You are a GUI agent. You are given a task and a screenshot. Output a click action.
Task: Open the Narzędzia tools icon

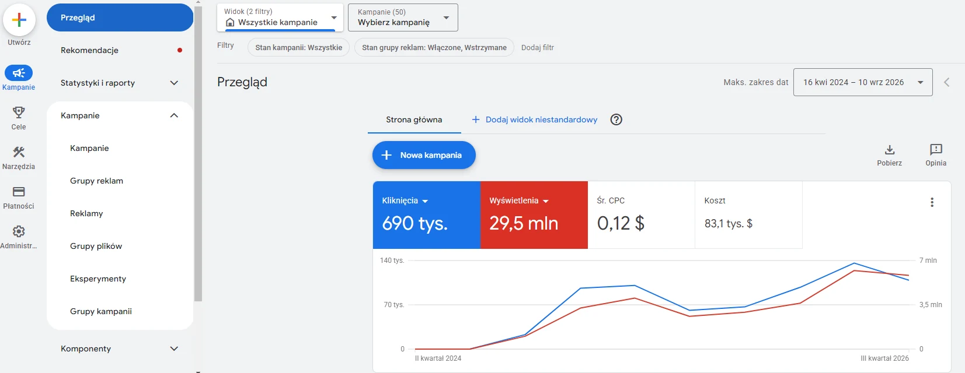click(x=19, y=152)
